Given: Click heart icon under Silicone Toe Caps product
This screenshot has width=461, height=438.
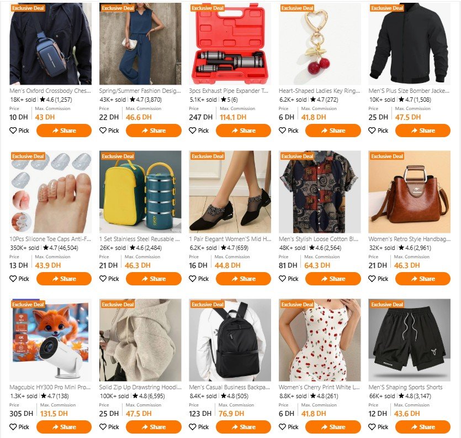Looking at the screenshot, I should [x=13, y=279].
